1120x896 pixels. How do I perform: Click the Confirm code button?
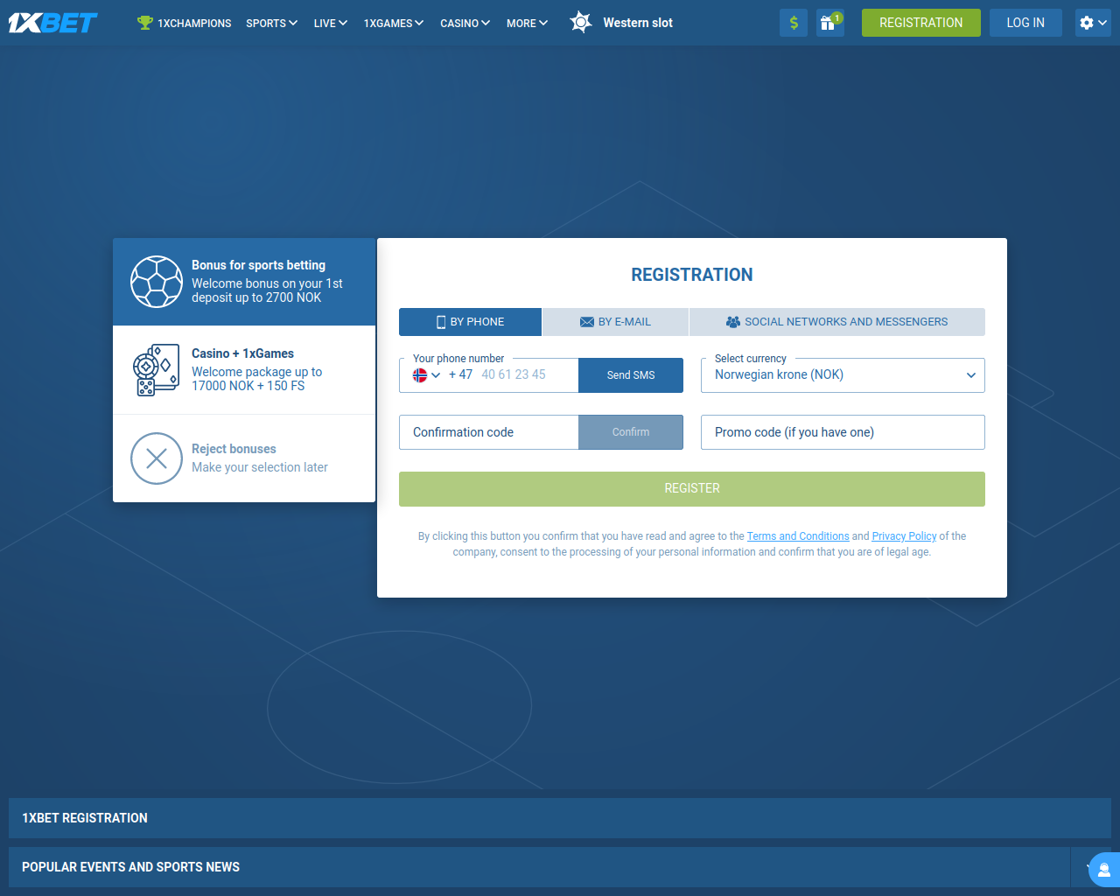[x=631, y=432]
